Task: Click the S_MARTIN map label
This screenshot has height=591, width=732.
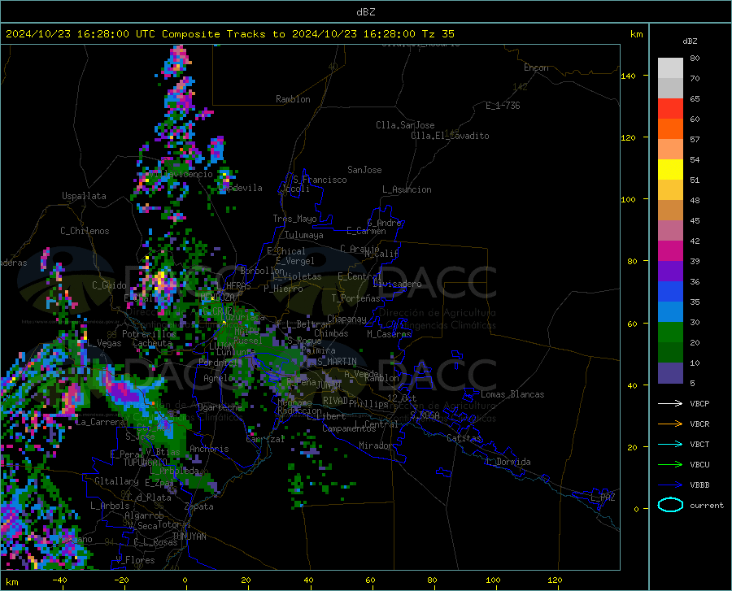Action: tap(337, 362)
